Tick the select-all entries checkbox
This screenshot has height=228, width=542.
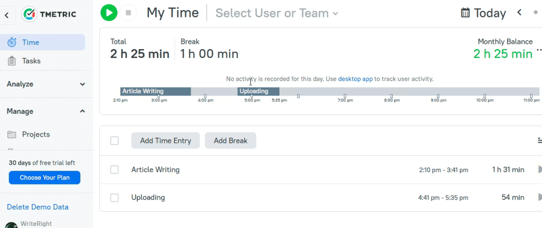click(x=114, y=140)
